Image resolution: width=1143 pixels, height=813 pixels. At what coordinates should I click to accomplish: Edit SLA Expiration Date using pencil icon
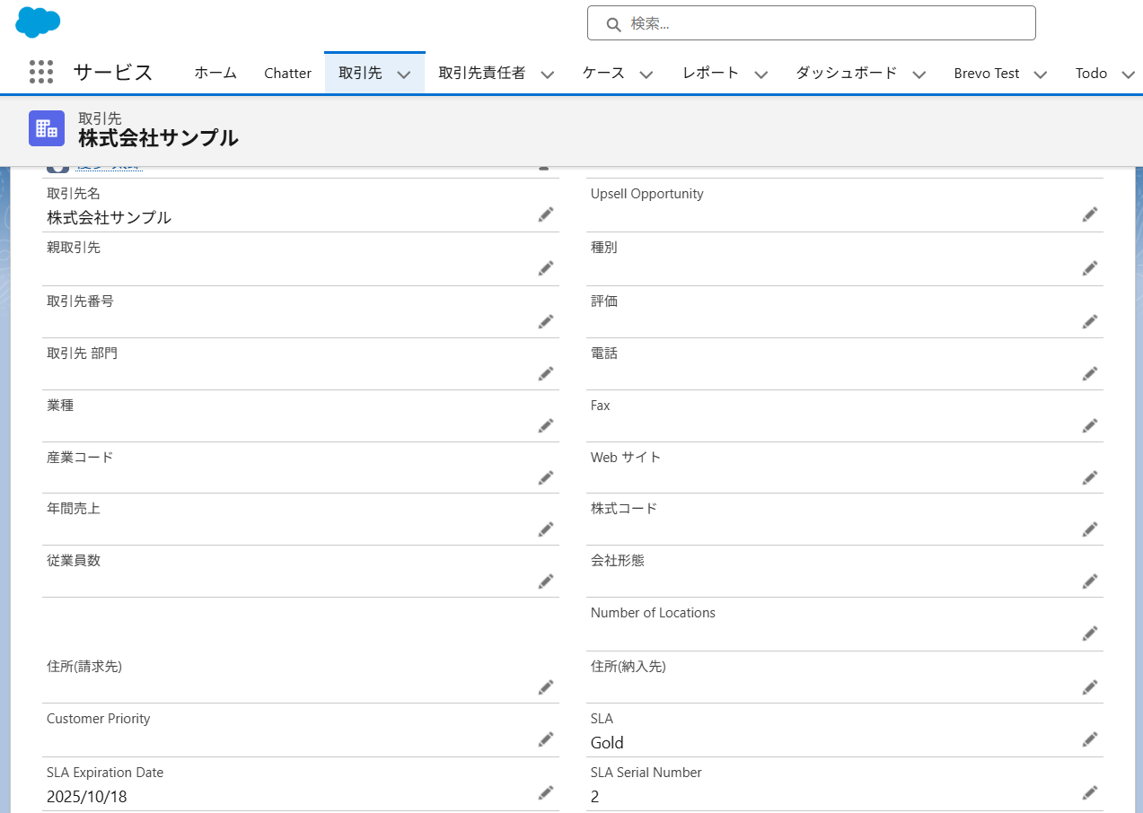click(x=546, y=792)
